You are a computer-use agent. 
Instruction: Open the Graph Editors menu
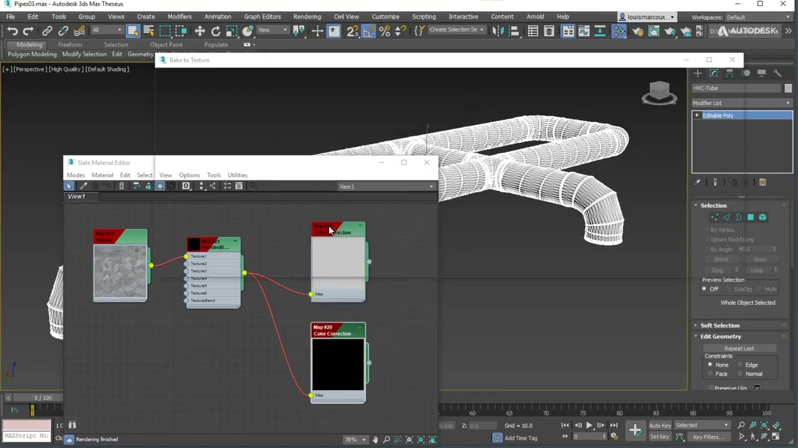coord(262,17)
